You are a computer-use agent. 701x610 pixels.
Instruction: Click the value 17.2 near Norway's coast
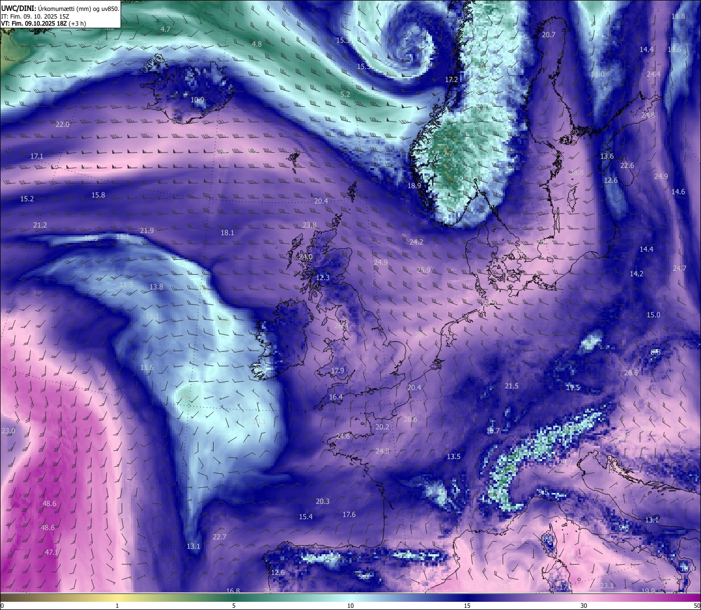click(x=451, y=79)
